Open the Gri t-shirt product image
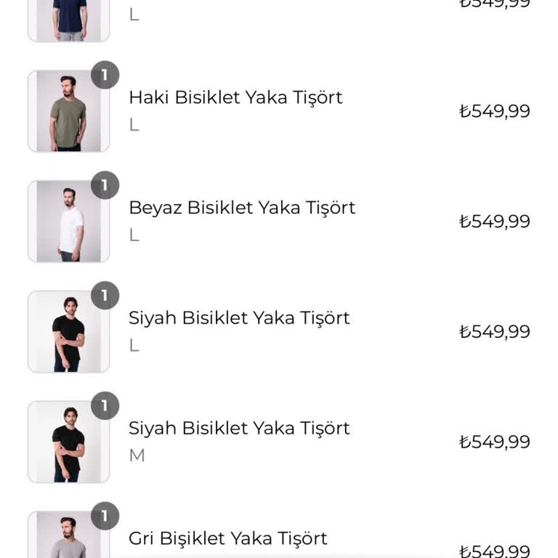The width and height of the screenshot is (558, 558). 68,538
